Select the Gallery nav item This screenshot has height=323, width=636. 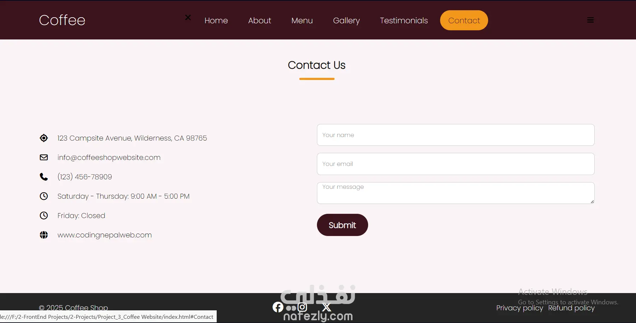(x=346, y=20)
